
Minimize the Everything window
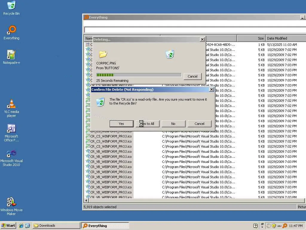pyautogui.click(x=302, y=17)
